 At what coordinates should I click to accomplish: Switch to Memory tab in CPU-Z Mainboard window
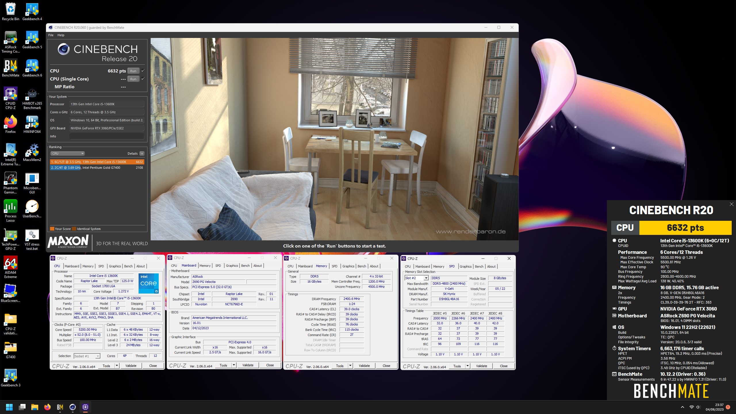click(205, 266)
